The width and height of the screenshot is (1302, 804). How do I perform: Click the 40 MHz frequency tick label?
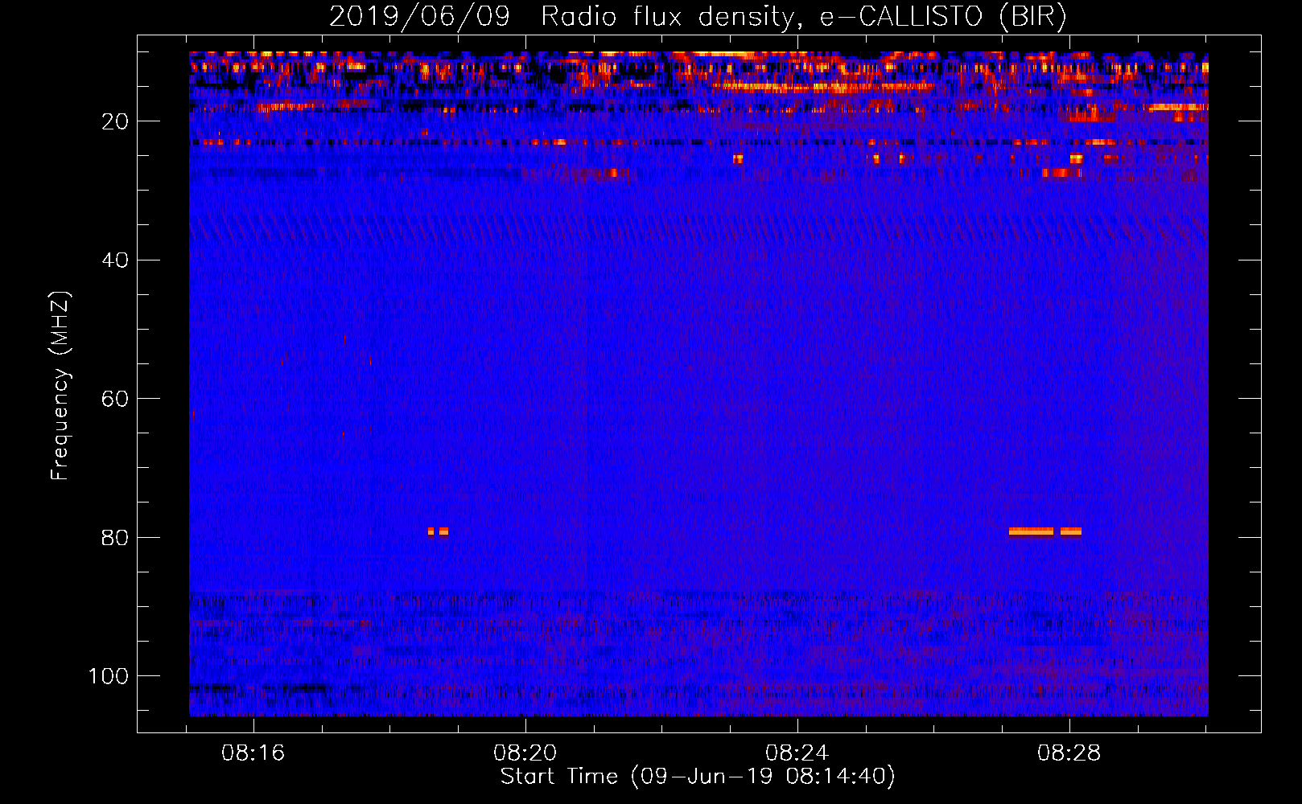[x=115, y=260]
